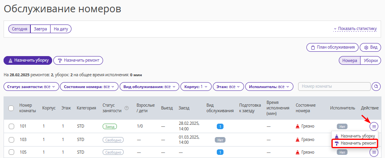Open the Корпус filter dropdown
Viewport: 385px width, 158px height.
[196, 87]
